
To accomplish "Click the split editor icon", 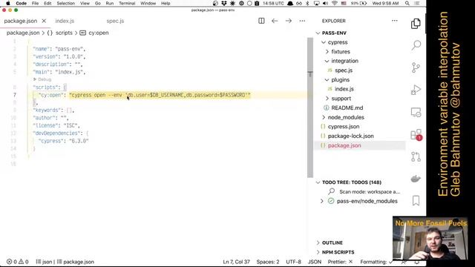I will coord(261,21).
